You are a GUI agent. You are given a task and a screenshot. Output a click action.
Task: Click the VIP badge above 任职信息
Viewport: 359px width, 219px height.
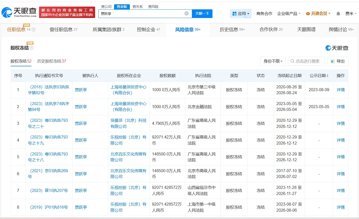(x=26, y=25)
